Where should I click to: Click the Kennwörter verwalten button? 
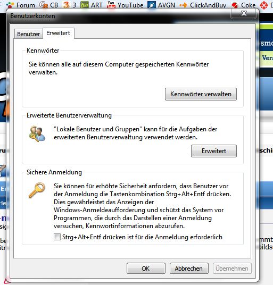pos(201,94)
